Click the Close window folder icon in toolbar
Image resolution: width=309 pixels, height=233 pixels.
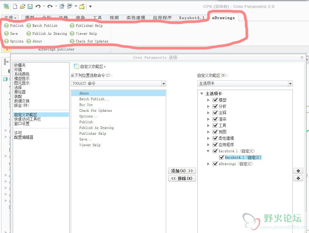[82, 6]
